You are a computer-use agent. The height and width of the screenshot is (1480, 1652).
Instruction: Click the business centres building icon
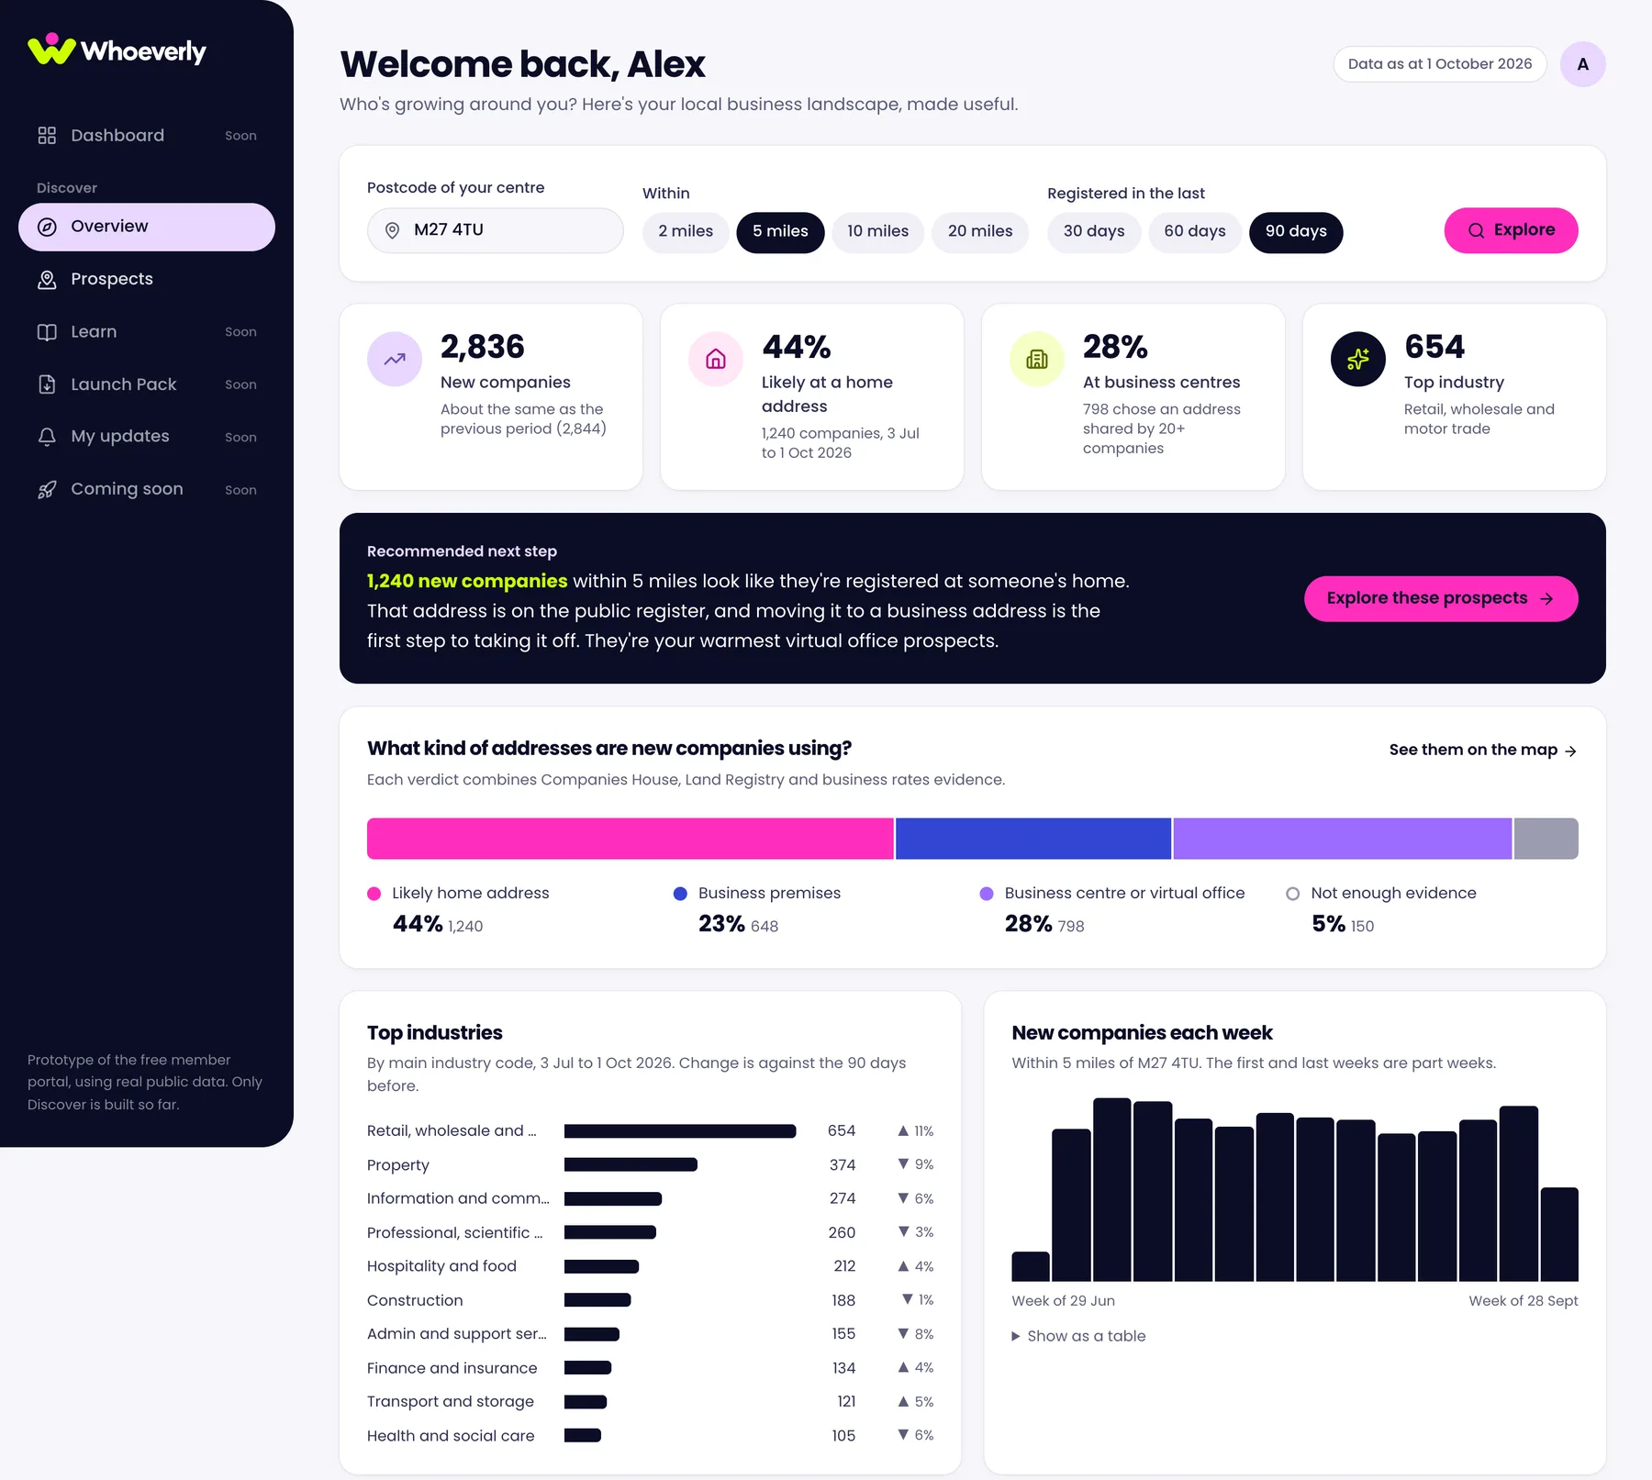pyautogui.click(x=1037, y=359)
